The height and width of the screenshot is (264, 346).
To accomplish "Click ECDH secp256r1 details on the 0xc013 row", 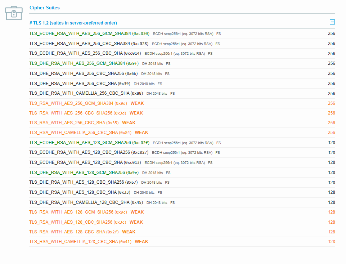I will [175, 163].
